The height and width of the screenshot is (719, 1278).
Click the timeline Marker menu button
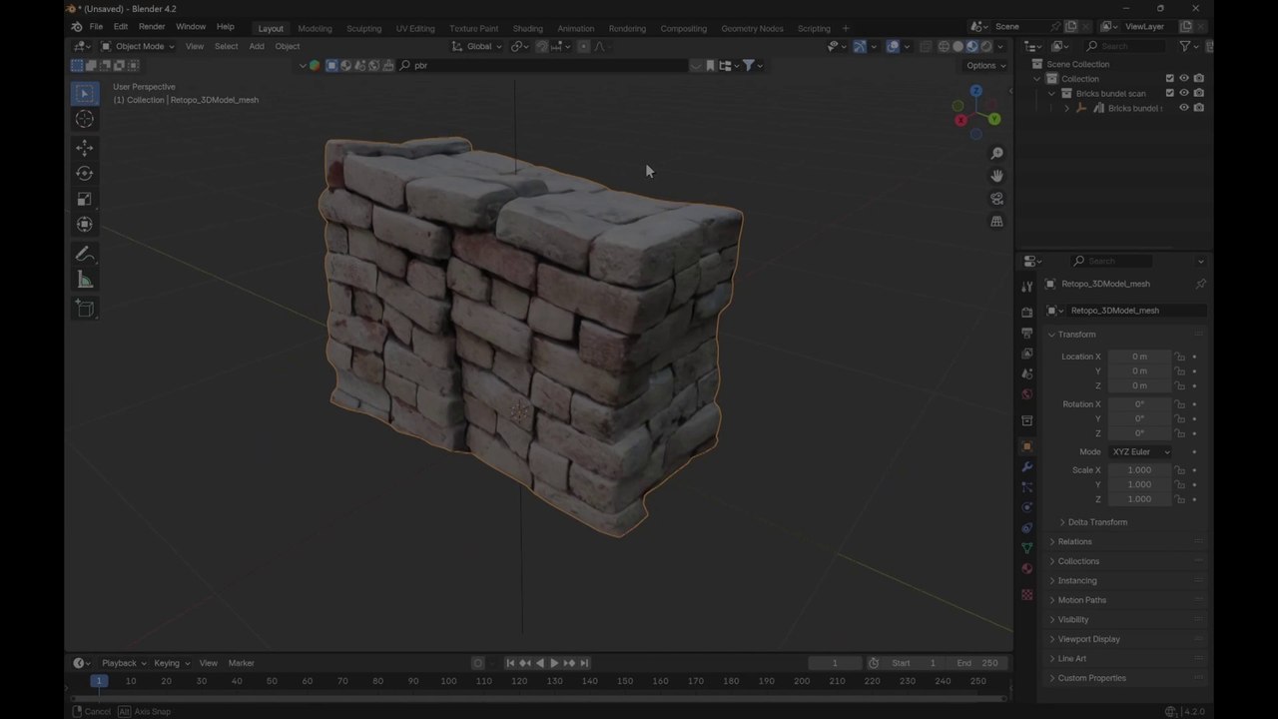[x=241, y=663]
